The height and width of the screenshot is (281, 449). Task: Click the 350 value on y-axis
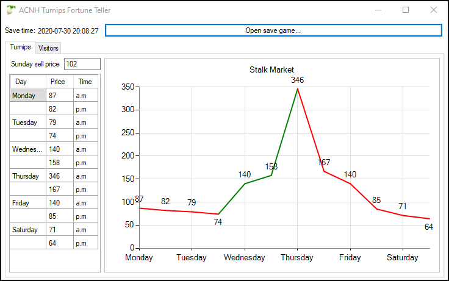click(128, 87)
